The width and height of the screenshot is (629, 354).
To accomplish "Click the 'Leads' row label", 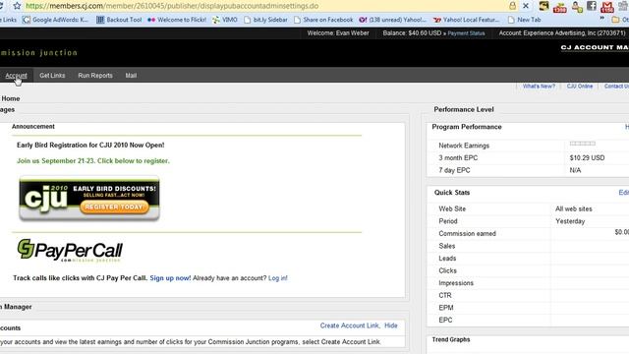I will coord(447,258).
